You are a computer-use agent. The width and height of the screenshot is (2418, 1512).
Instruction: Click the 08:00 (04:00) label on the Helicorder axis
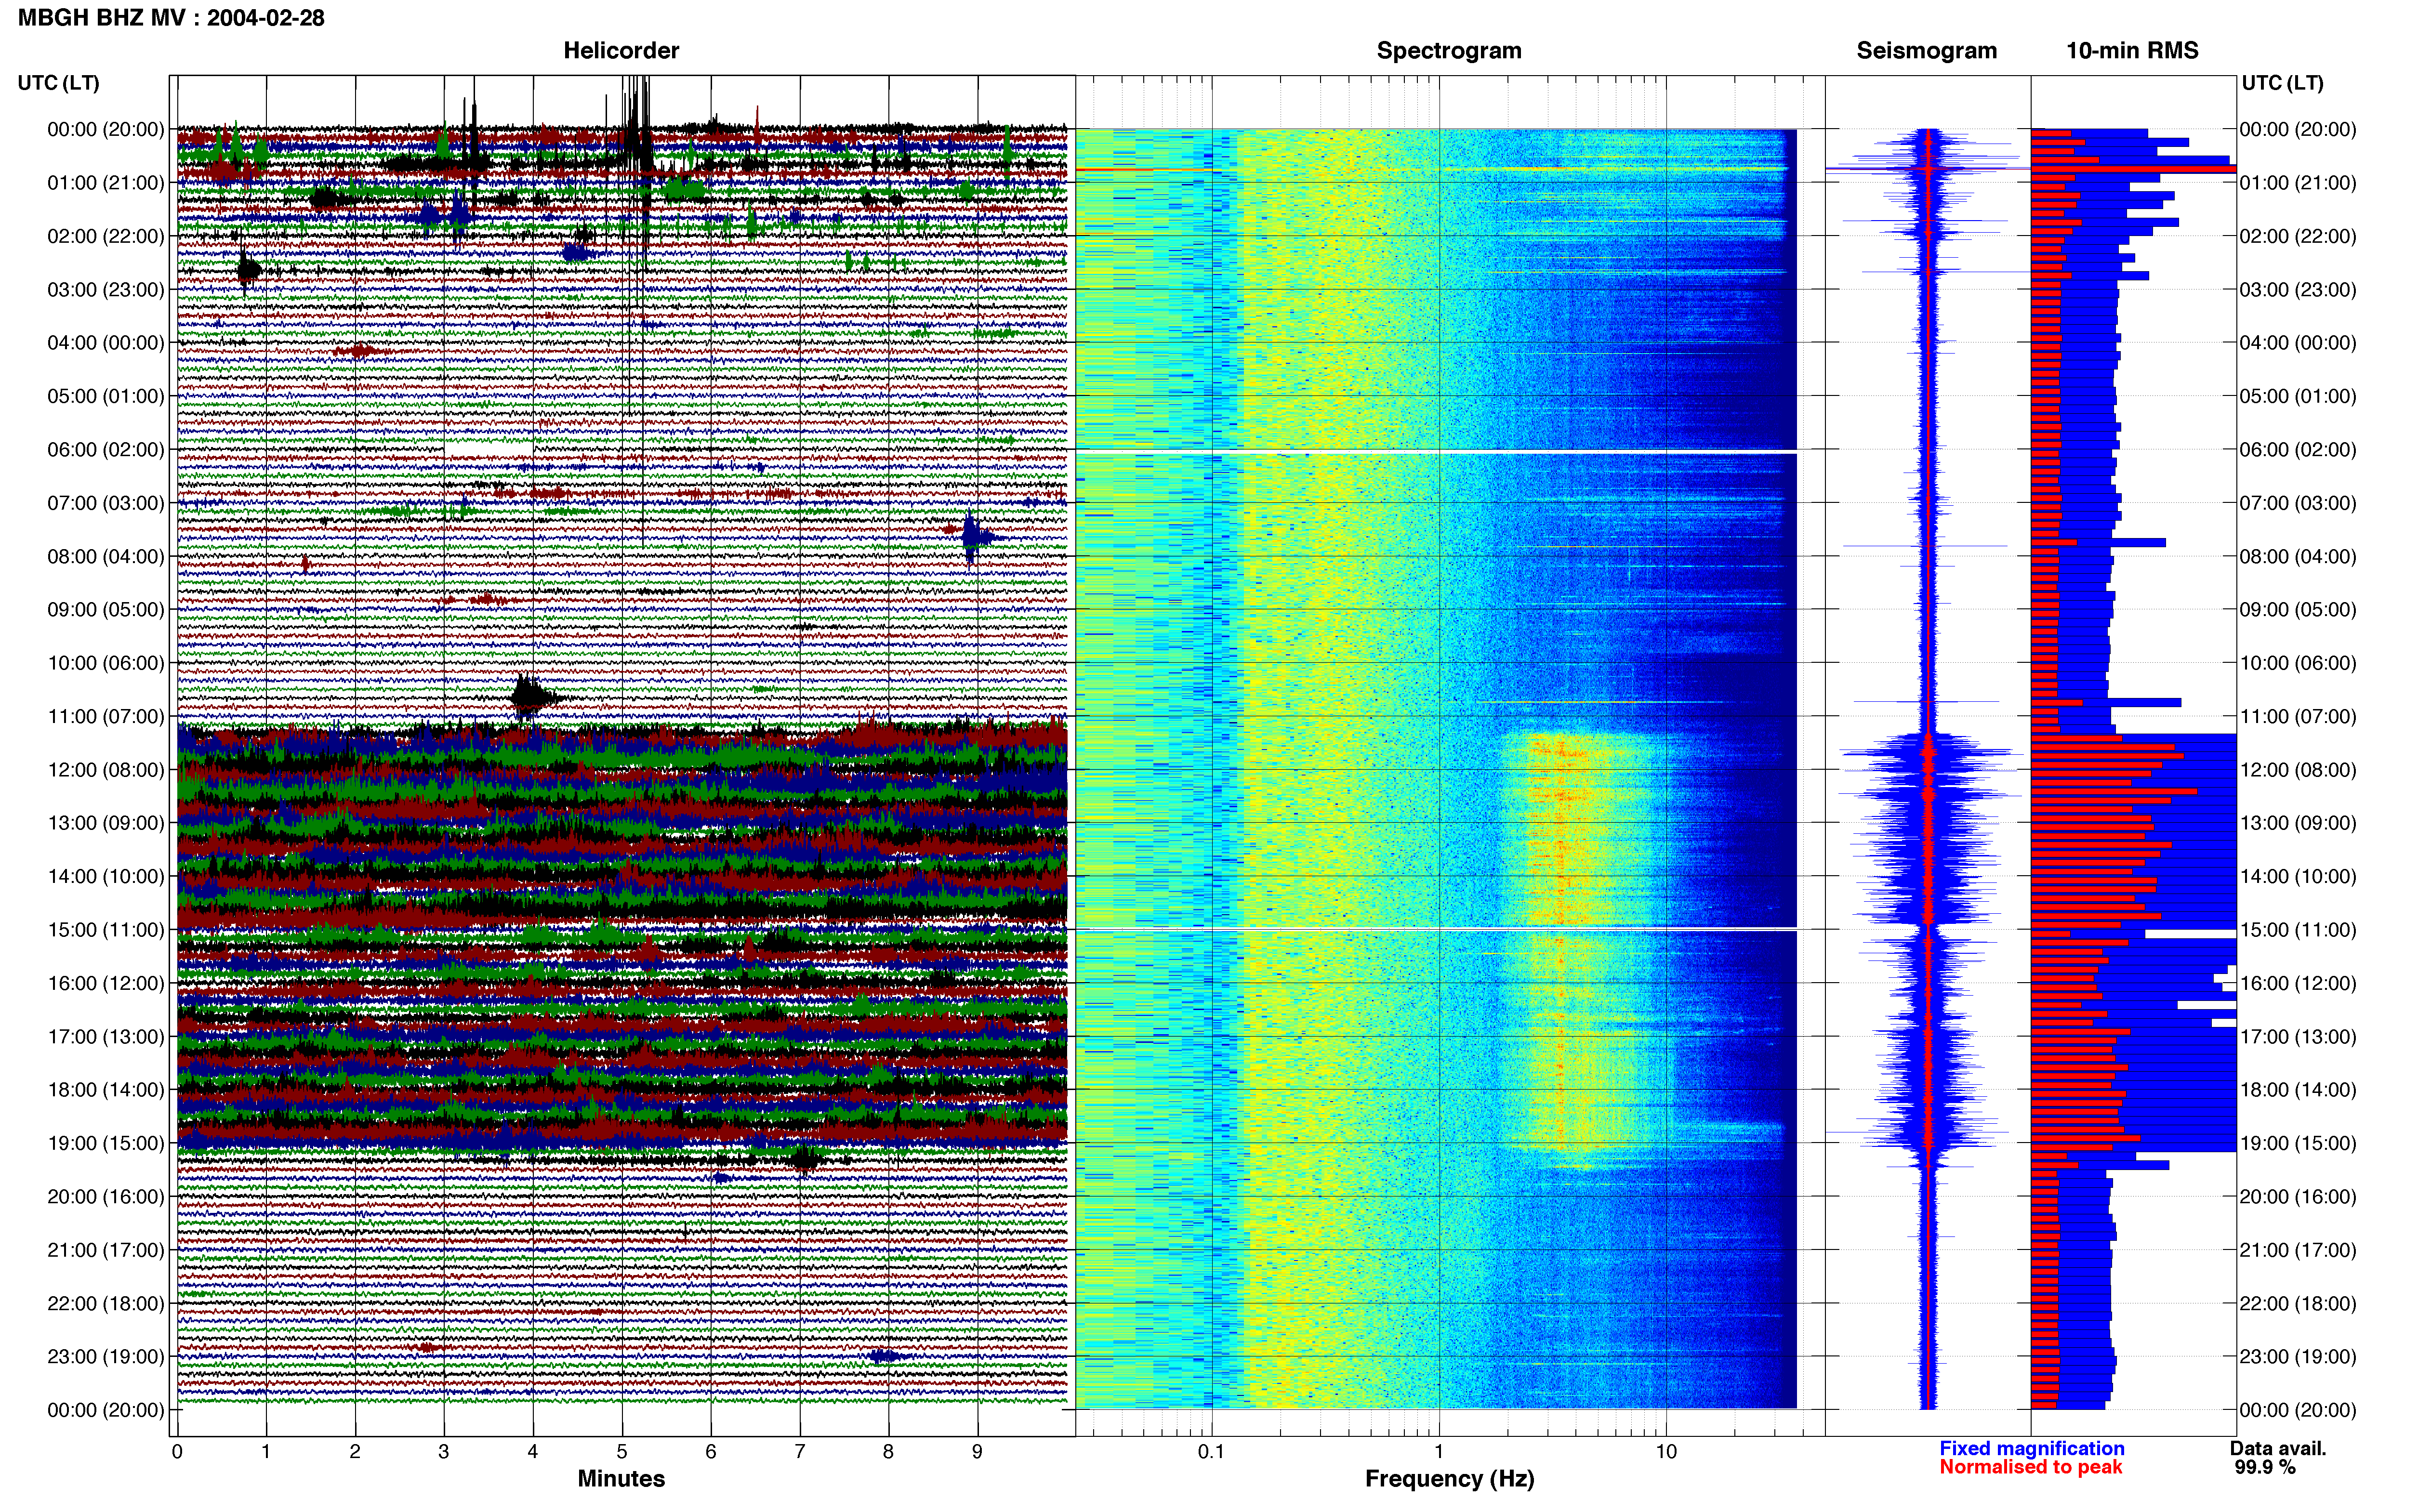click(105, 557)
